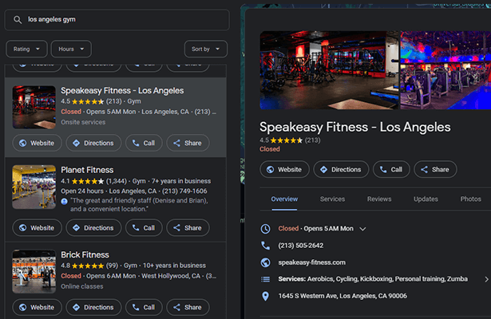Focus the 'los angeles gym' search field
The image size is (491, 319).
(117, 20)
